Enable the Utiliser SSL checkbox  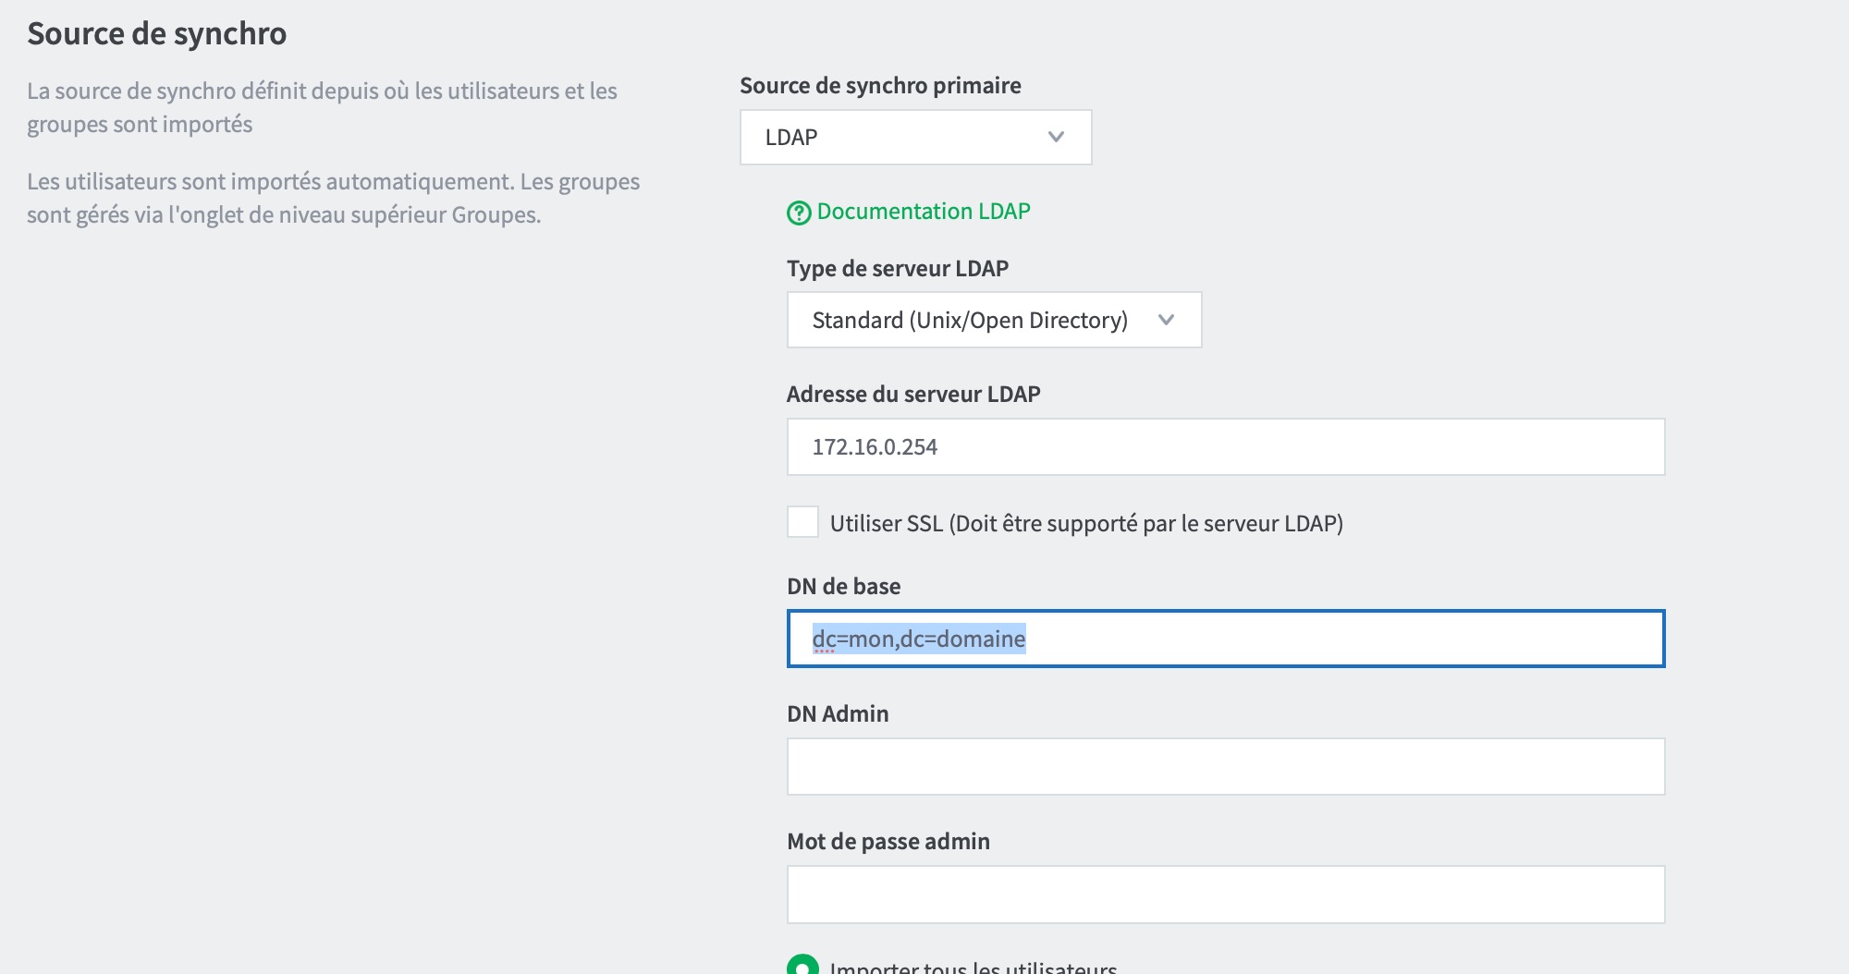coord(802,522)
